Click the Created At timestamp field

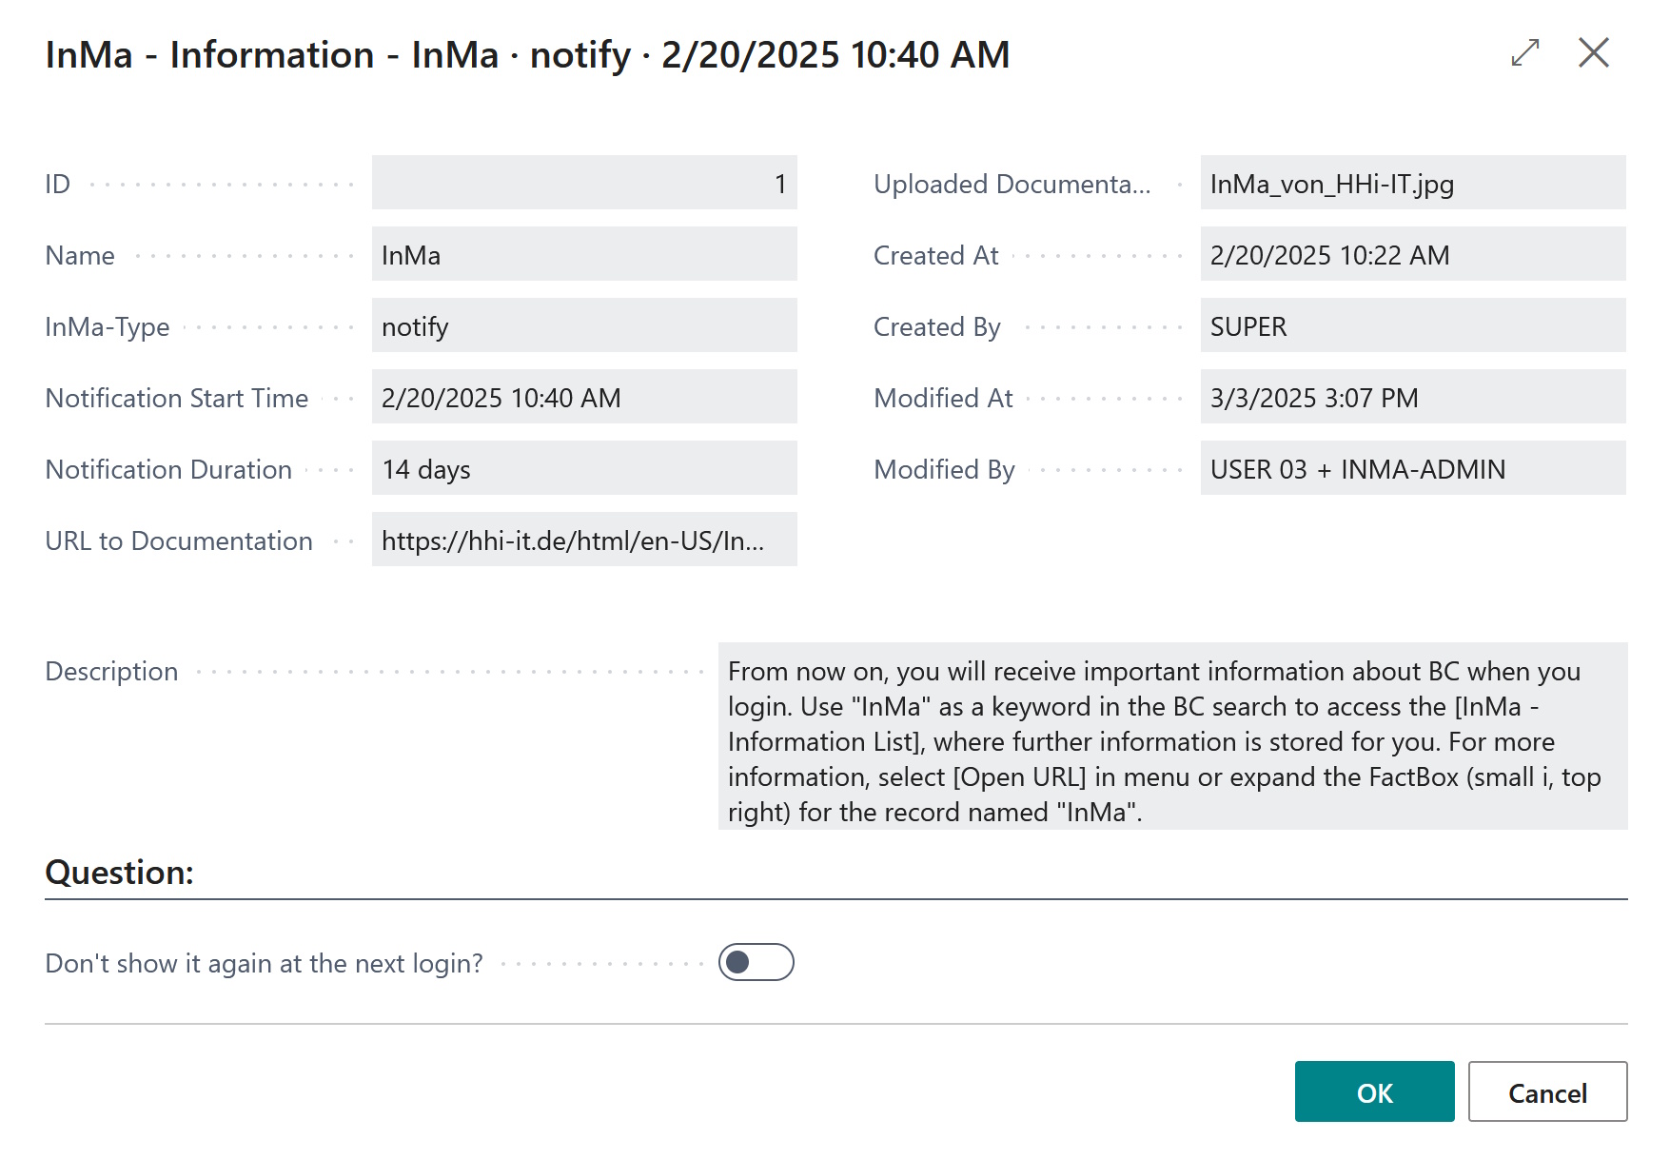click(1413, 254)
